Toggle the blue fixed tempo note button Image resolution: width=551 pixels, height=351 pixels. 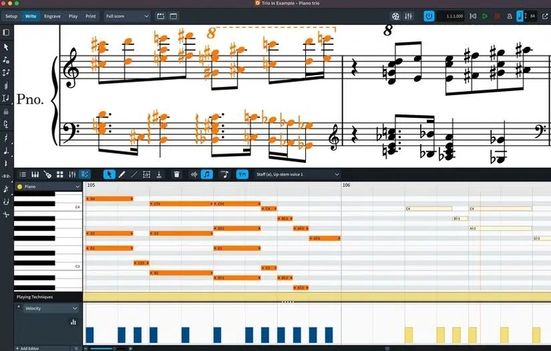[520, 16]
